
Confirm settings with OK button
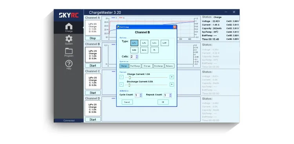[x=163, y=102]
